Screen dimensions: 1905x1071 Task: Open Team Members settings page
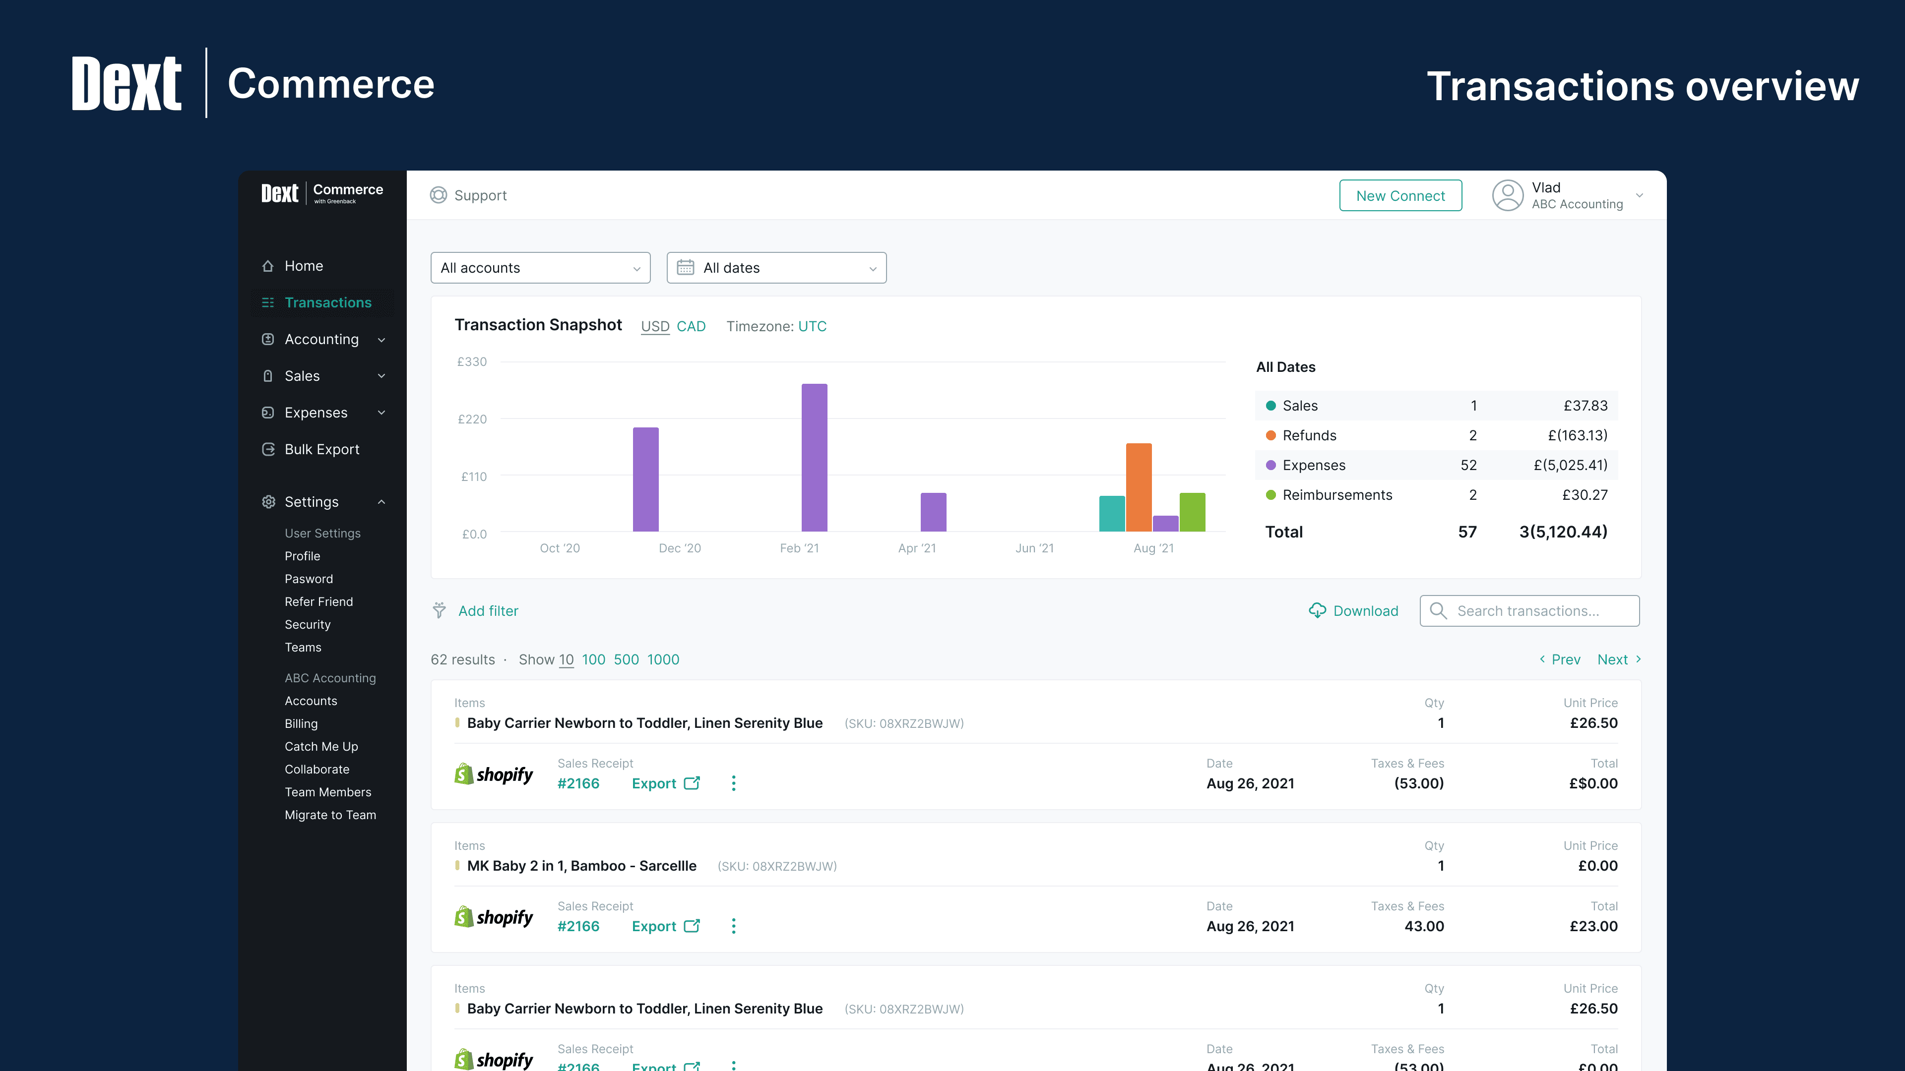point(327,792)
